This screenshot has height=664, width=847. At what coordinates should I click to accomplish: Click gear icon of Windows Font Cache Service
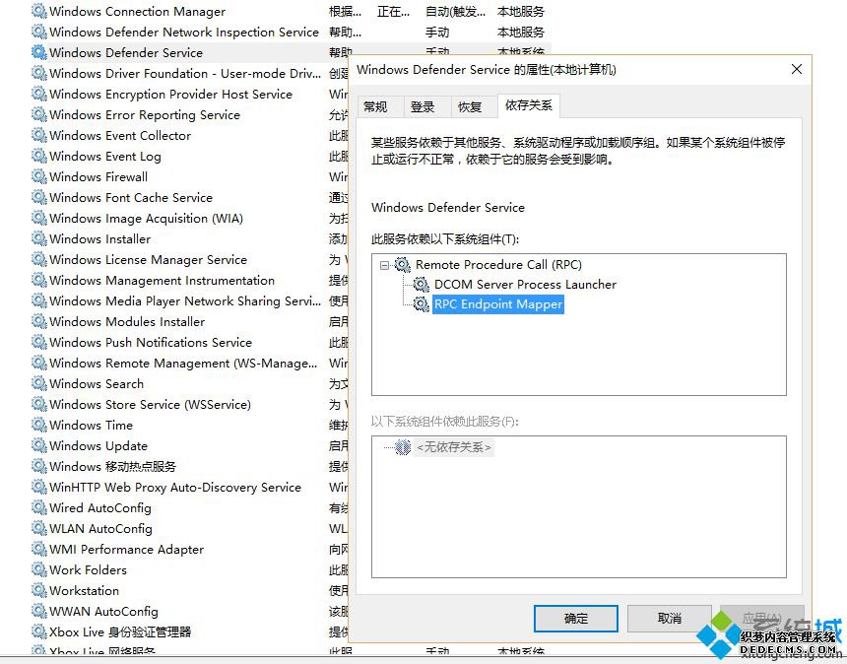point(38,197)
